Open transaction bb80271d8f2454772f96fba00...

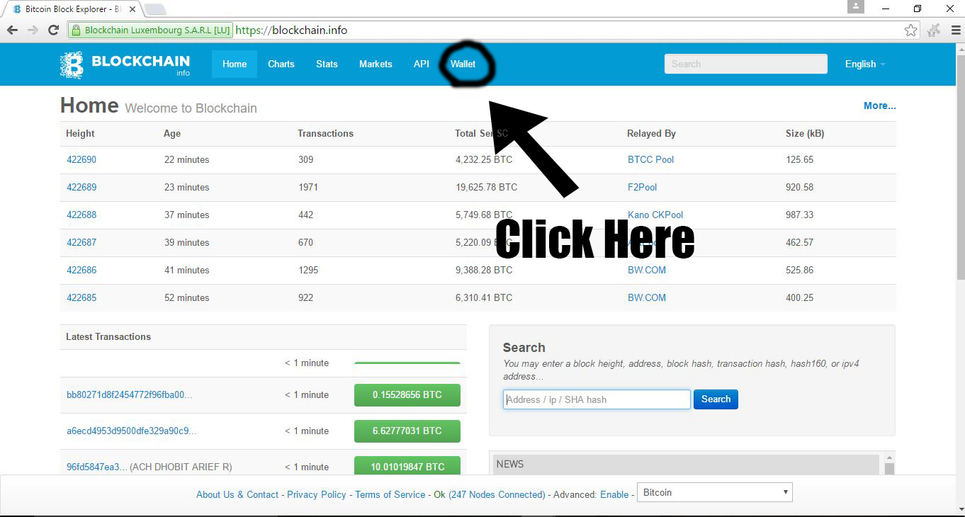pos(129,394)
